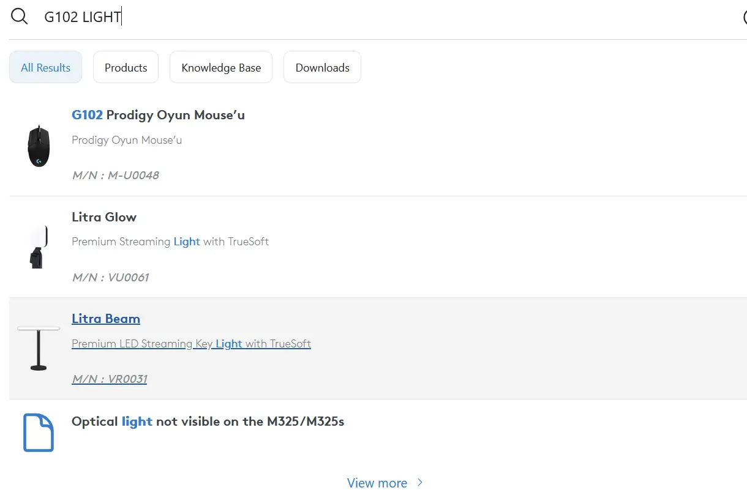Viewport: 747px width, 493px height.
Task: Open G102 Prodigy Oyun Mouse'u result title
Action: point(158,115)
